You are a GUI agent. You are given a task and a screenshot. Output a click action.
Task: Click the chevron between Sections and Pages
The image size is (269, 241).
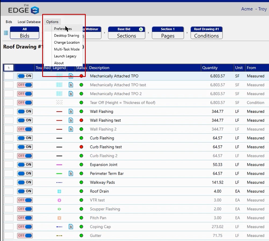[148, 33]
